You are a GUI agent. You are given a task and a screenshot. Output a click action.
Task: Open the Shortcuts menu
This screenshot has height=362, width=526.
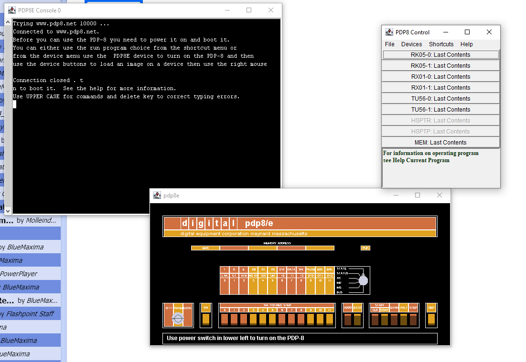tap(441, 44)
